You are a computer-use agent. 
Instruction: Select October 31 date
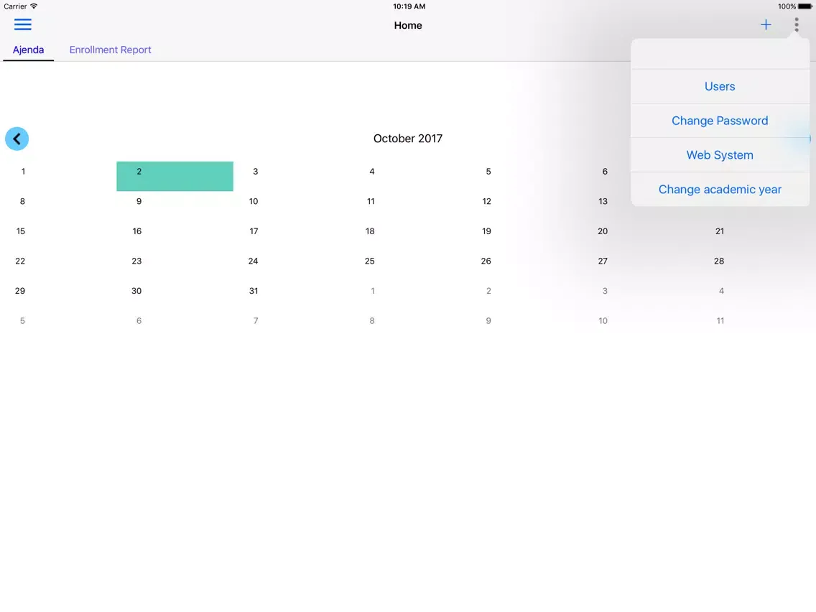(x=254, y=291)
